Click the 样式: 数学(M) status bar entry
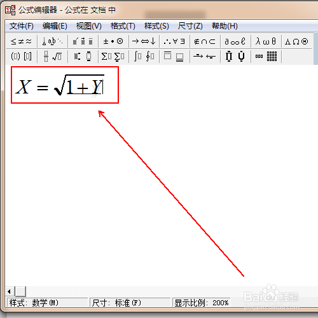Image resolution: width=318 pixels, height=318 pixels. click(47, 303)
